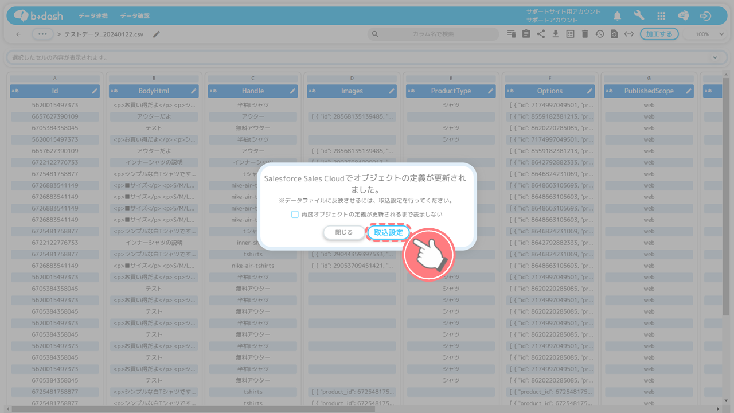The image size is (734, 413).
Task: Edit the file name with pencil icon
Action: point(157,34)
